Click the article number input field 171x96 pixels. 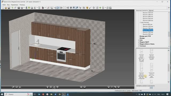tap(143, 88)
